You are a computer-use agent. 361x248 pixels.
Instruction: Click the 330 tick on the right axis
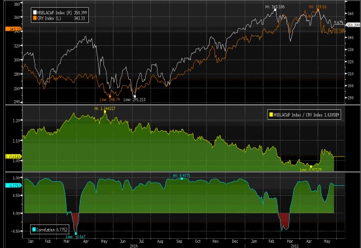coord(351,50)
